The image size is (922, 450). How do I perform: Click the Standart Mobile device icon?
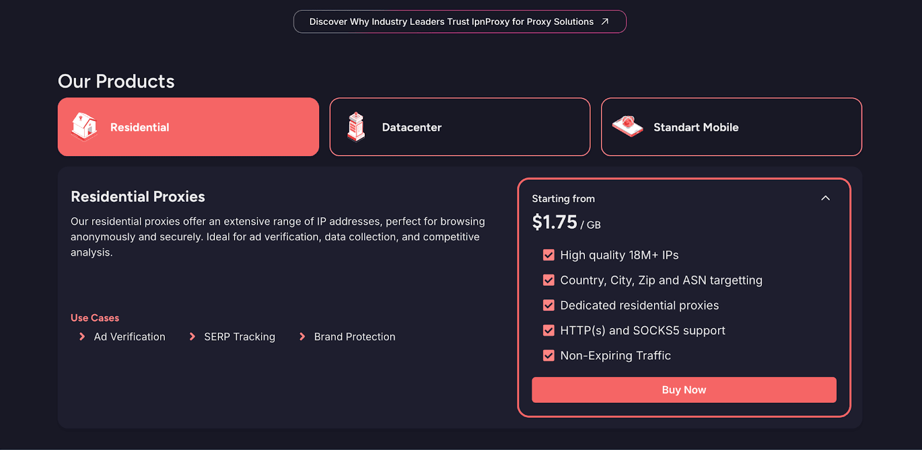628,126
